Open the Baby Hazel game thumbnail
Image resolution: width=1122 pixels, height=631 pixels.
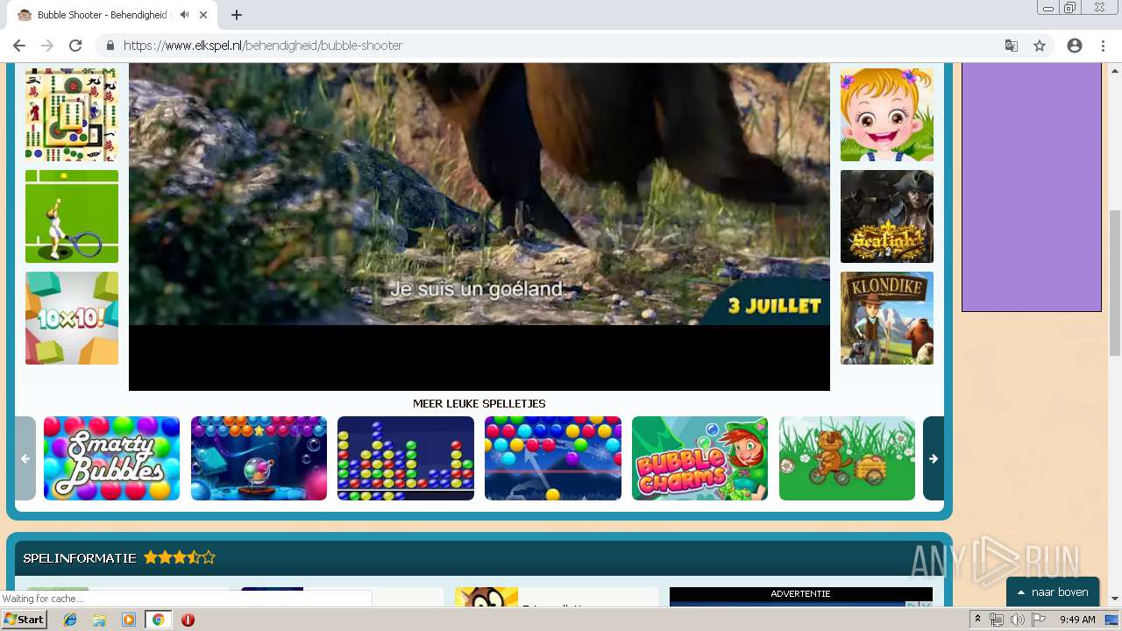pos(887,115)
